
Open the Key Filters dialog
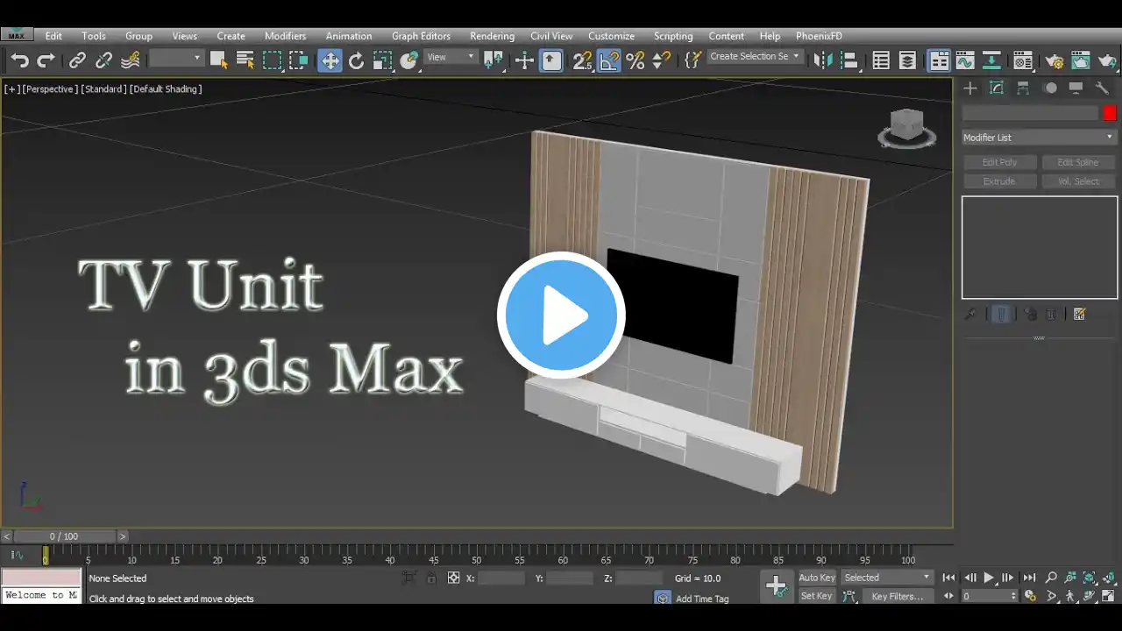coord(897,596)
